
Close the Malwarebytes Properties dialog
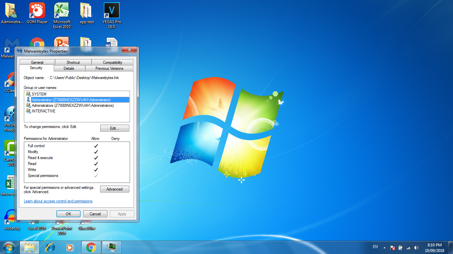tap(129, 50)
